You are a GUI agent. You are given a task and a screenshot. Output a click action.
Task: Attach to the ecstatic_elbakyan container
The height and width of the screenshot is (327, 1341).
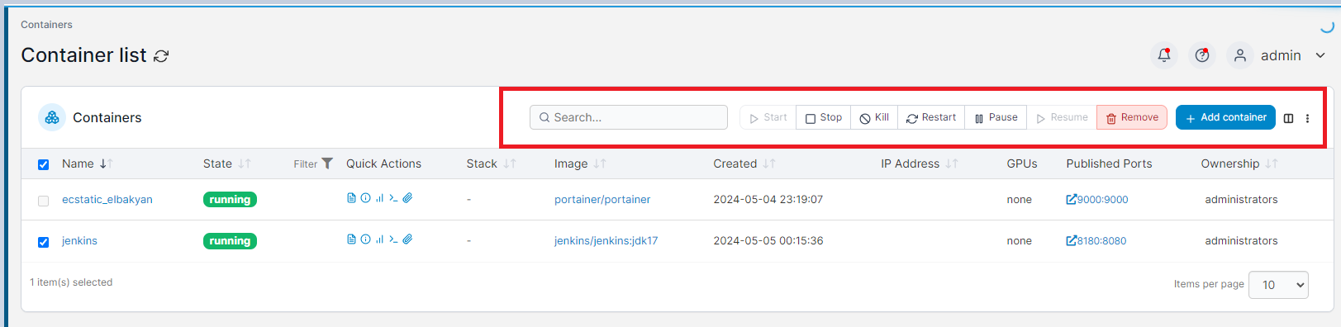pyautogui.click(x=407, y=198)
